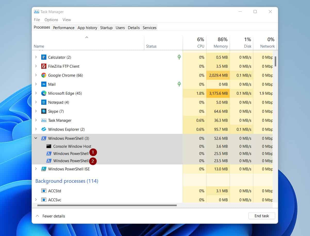Click the 95.7 MB memory cell
The width and height of the screenshot is (310, 236).
click(218, 129)
